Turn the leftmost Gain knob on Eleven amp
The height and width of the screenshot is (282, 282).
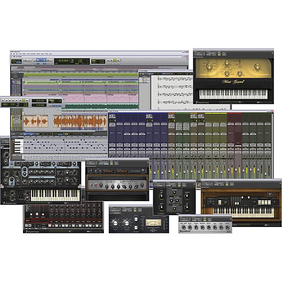(101, 185)
